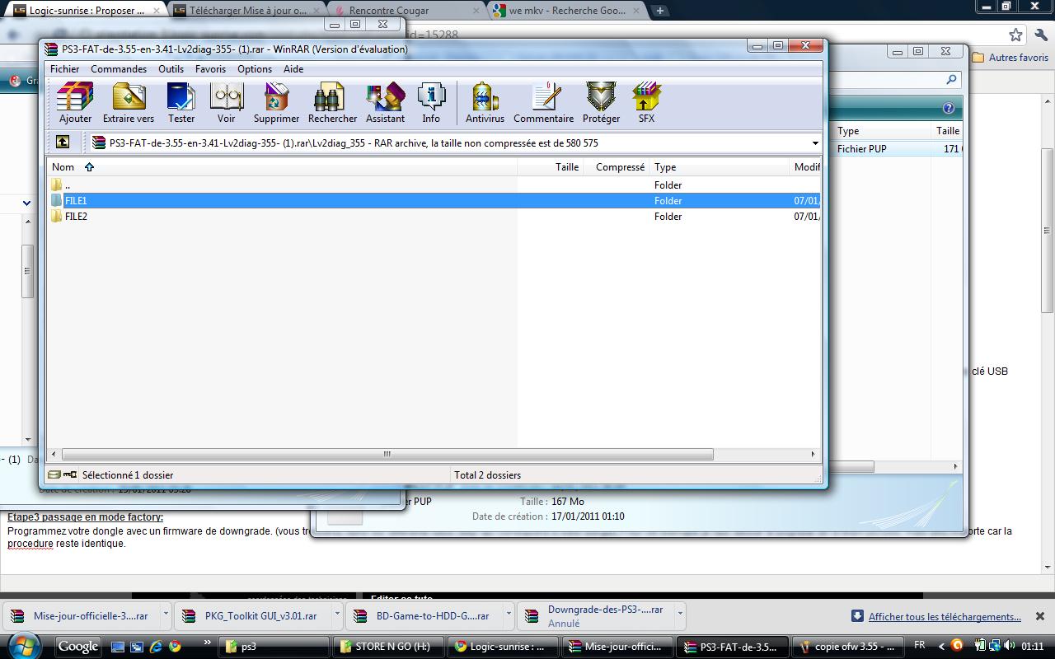Click the Total 2 dossiers status text

tap(488, 474)
